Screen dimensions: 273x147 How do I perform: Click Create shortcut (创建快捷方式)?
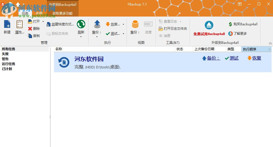(x=60, y=24)
